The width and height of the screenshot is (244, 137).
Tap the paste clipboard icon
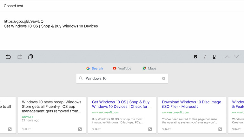tap(30, 57)
